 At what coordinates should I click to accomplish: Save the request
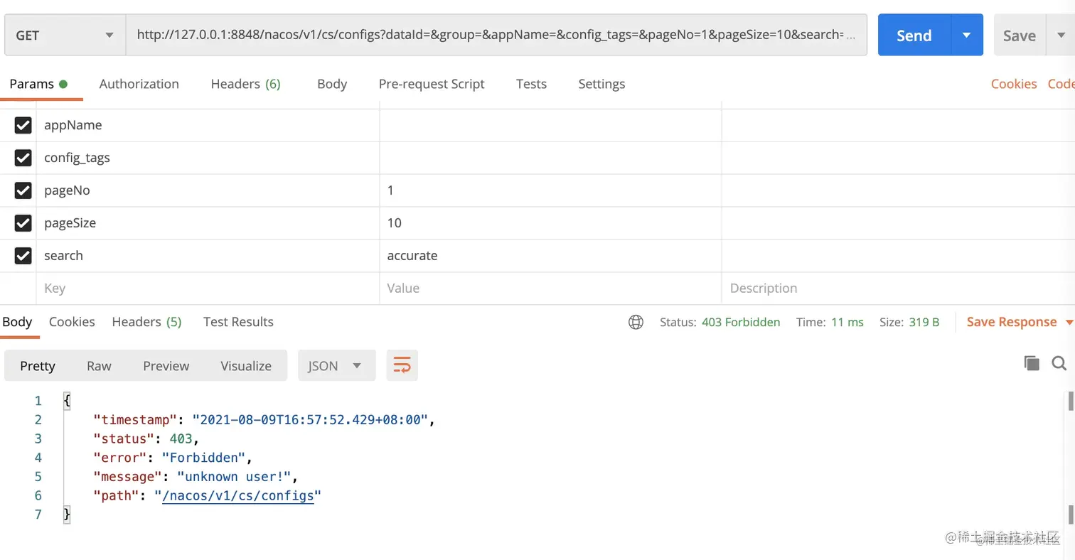coord(1020,36)
